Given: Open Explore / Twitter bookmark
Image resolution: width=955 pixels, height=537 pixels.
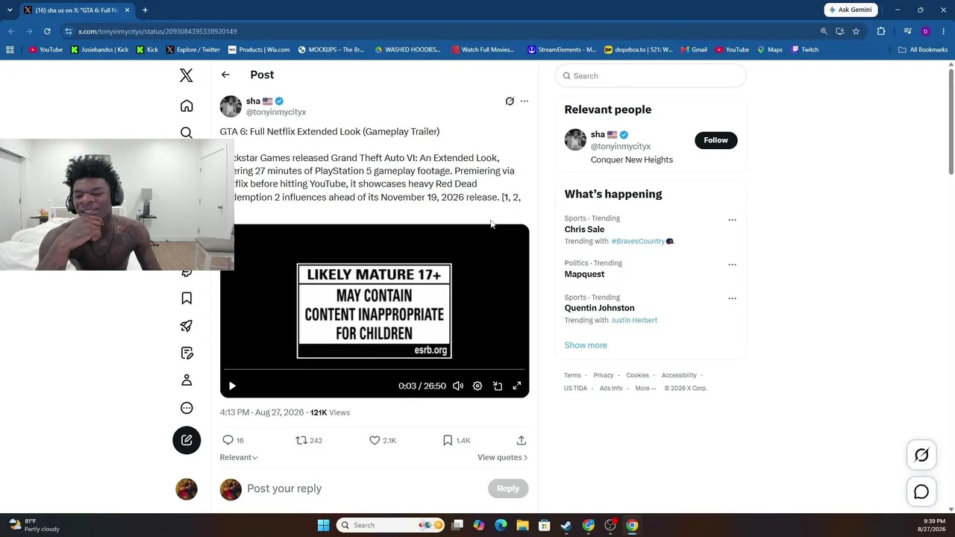Looking at the screenshot, I should click(193, 50).
